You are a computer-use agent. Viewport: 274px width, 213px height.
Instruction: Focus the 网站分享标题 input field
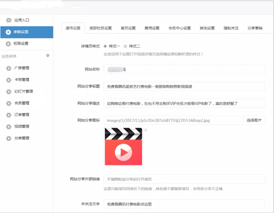pyautogui.click(x=184, y=86)
